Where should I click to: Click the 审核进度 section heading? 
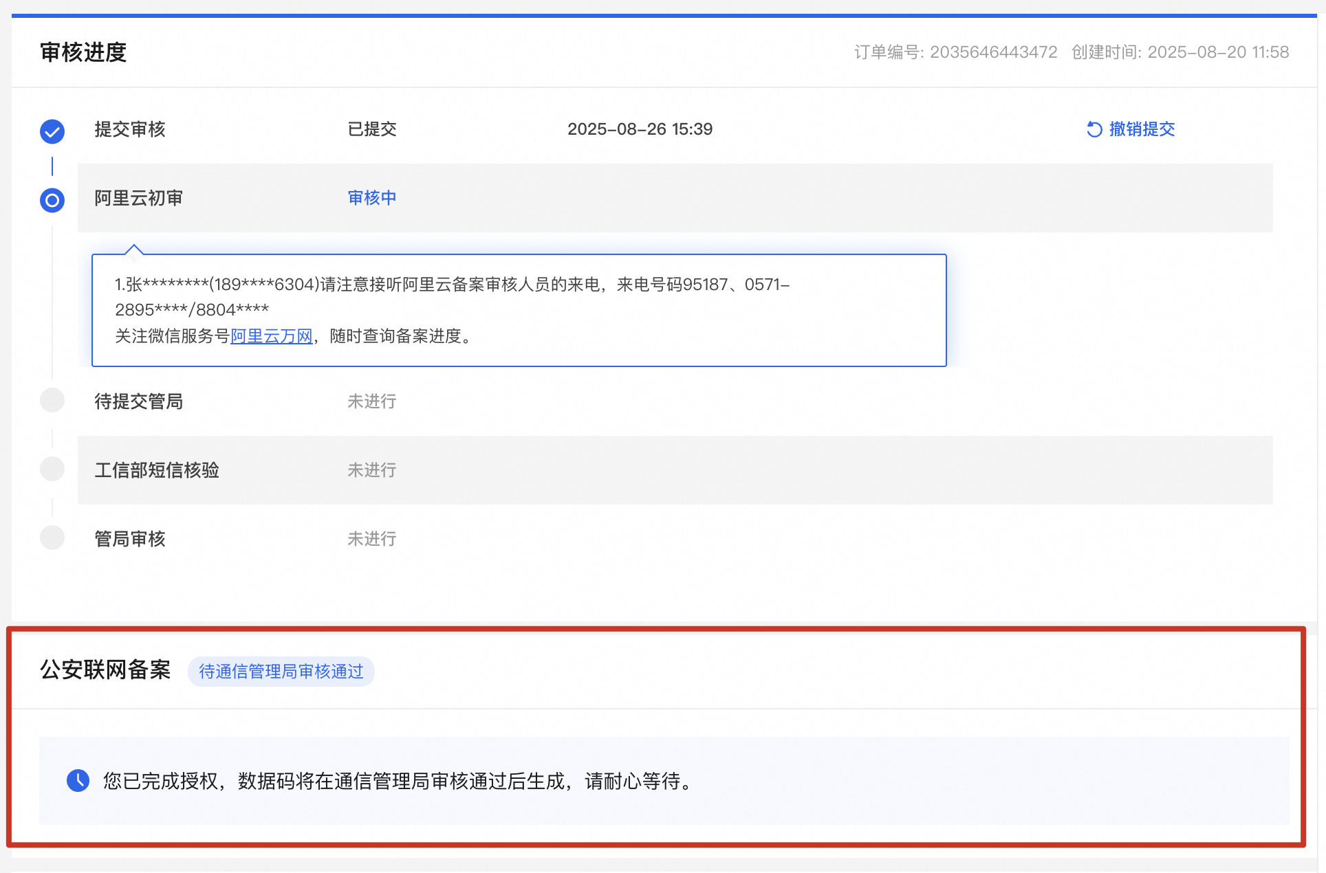click(x=83, y=52)
